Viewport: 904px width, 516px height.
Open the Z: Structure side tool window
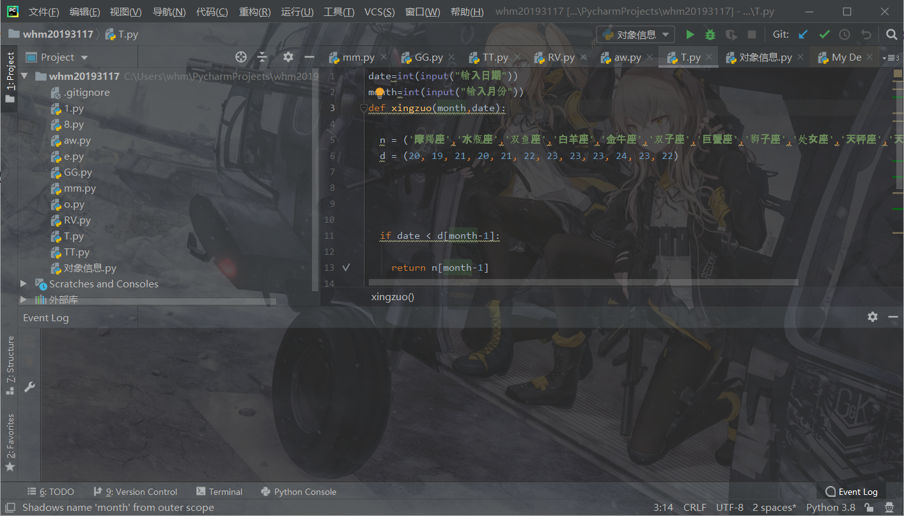[x=10, y=365]
